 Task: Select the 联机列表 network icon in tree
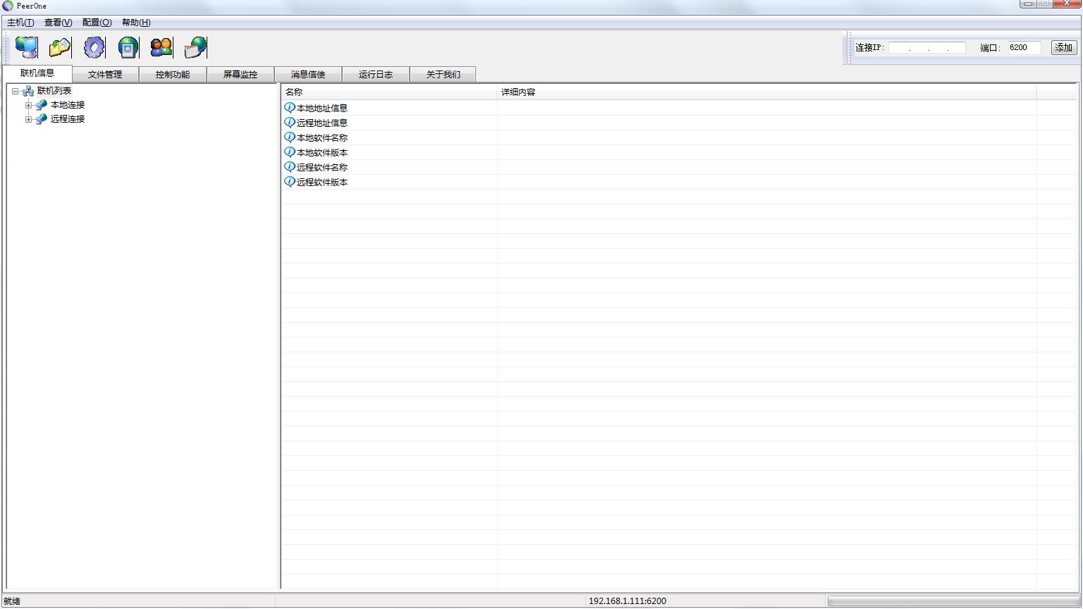[x=28, y=90]
